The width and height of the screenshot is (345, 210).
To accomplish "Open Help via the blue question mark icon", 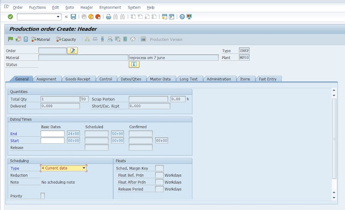I will tap(182, 17).
